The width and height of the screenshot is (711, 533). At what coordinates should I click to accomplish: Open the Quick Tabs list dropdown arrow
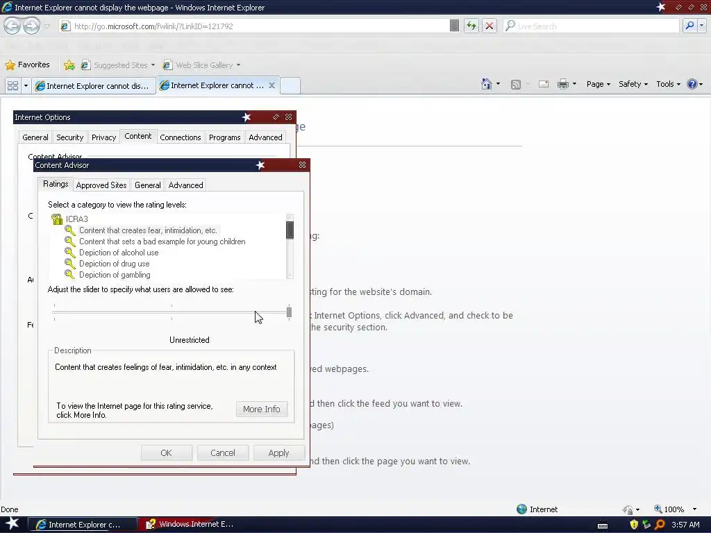26,85
